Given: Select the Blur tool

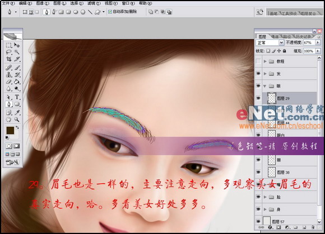Looking at the screenshot, I should 9,89.
